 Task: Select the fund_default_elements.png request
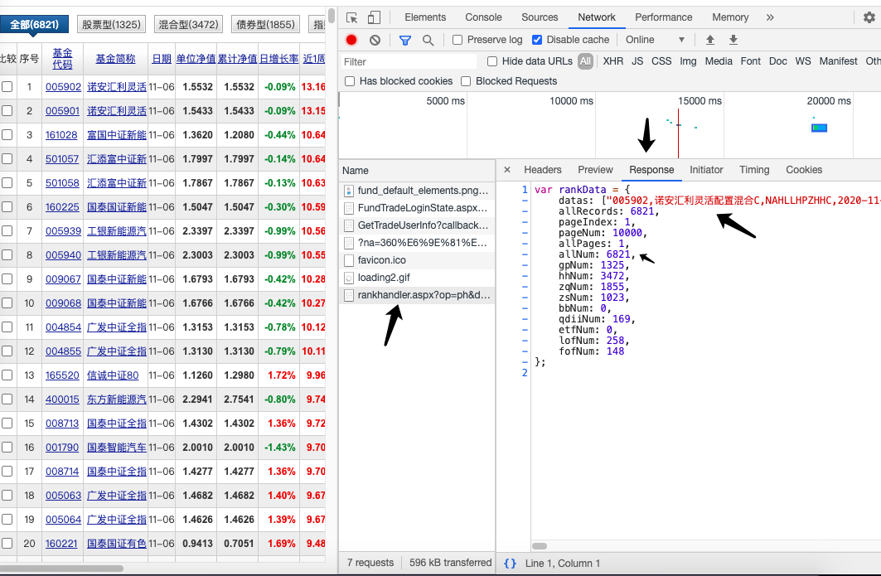click(417, 191)
